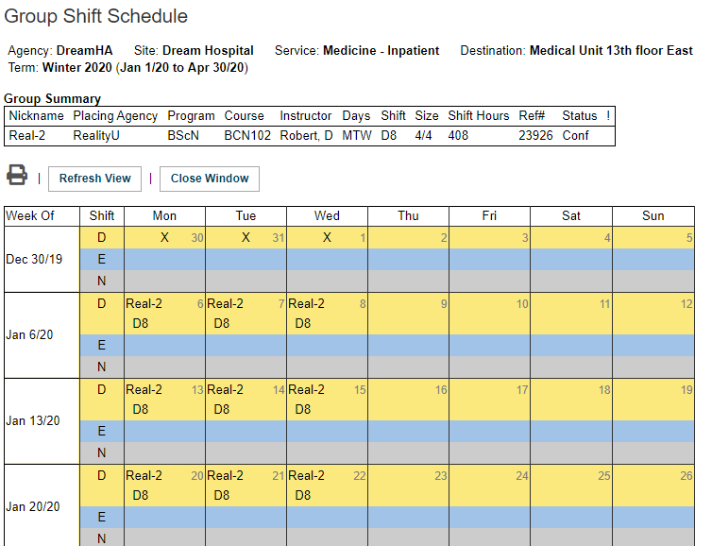Select Real-2 D8 shift on Jan 7

[226, 313]
